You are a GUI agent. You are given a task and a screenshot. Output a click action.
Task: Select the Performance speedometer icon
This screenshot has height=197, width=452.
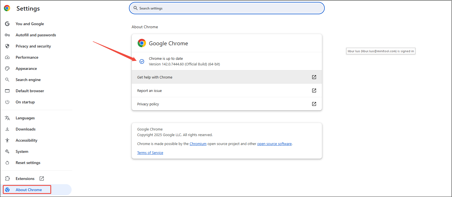click(x=7, y=57)
